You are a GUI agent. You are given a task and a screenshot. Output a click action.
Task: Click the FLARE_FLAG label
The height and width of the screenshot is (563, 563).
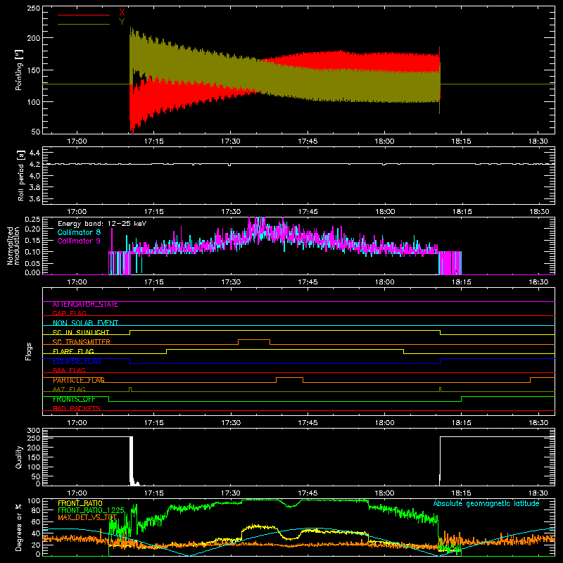(73, 351)
